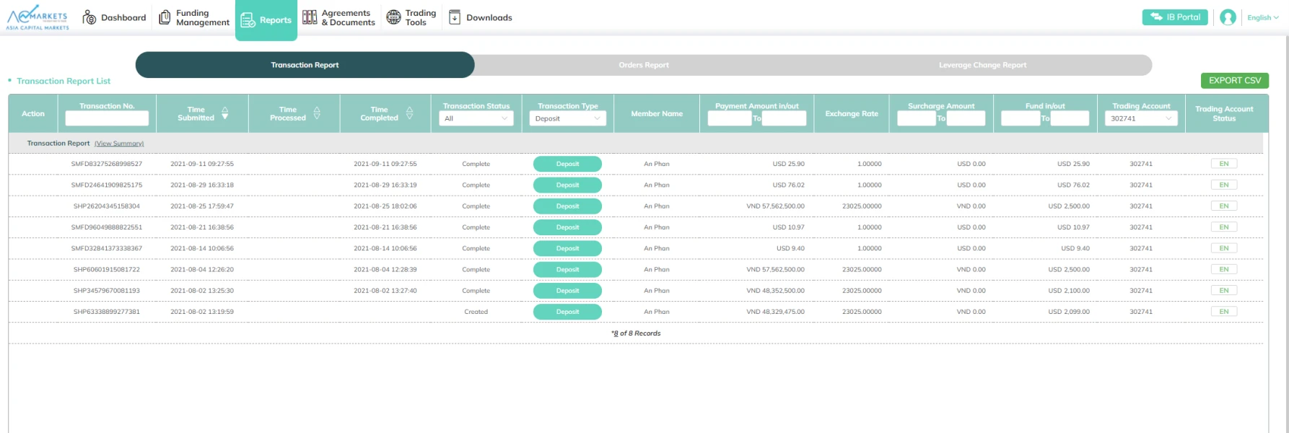Open the Transaction Type dropdown
Viewport: 1289px width, 433px height.
click(567, 118)
